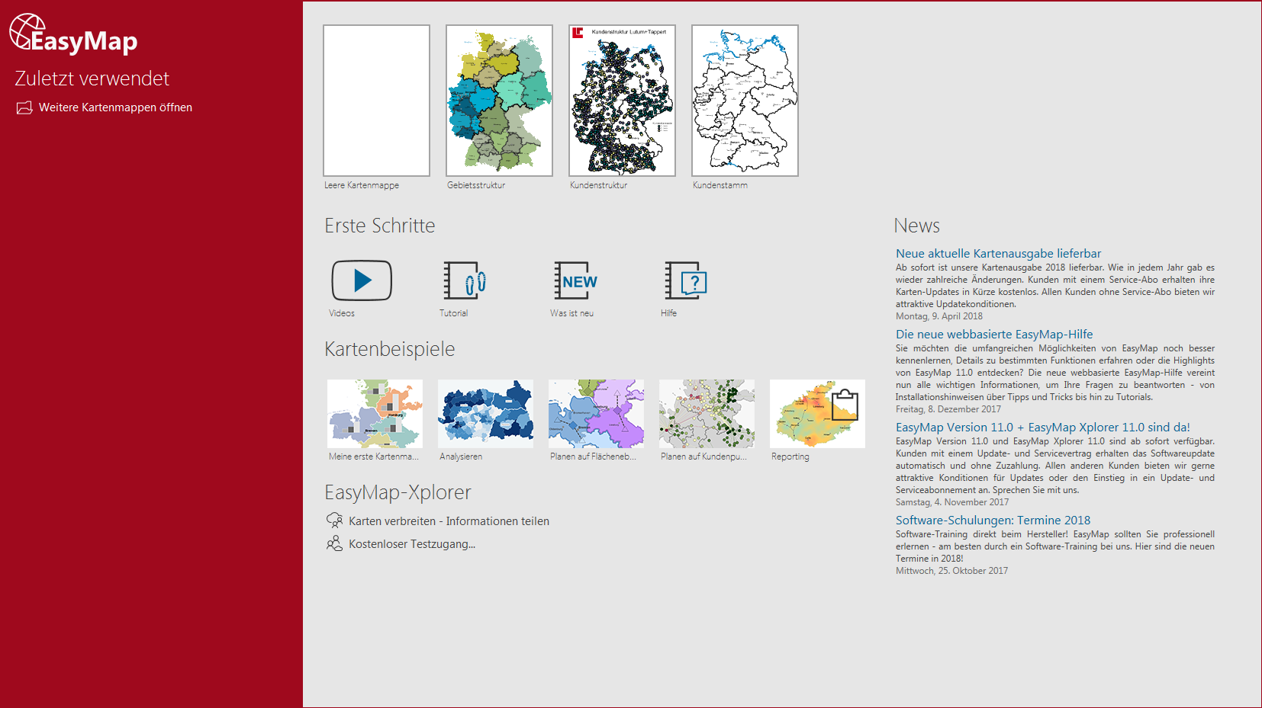Image resolution: width=1262 pixels, height=708 pixels.
Task: Click the Hilfe label
Action: pos(668,313)
